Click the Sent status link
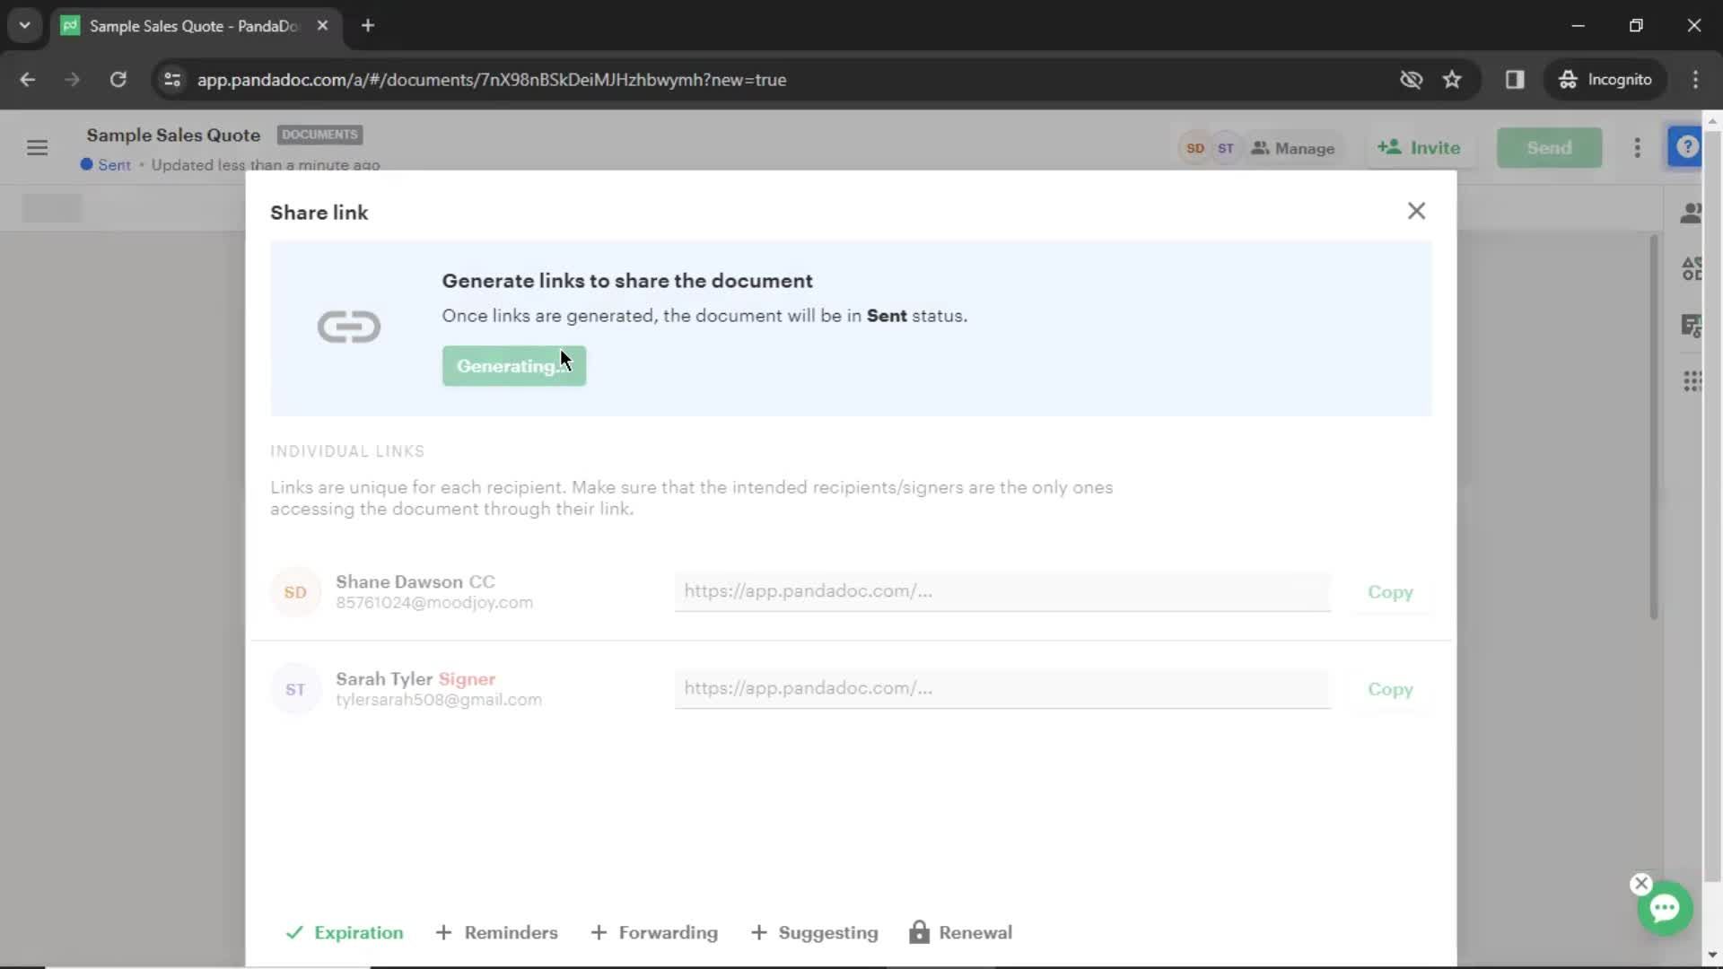This screenshot has height=969, width=1723. click(115, 164)
